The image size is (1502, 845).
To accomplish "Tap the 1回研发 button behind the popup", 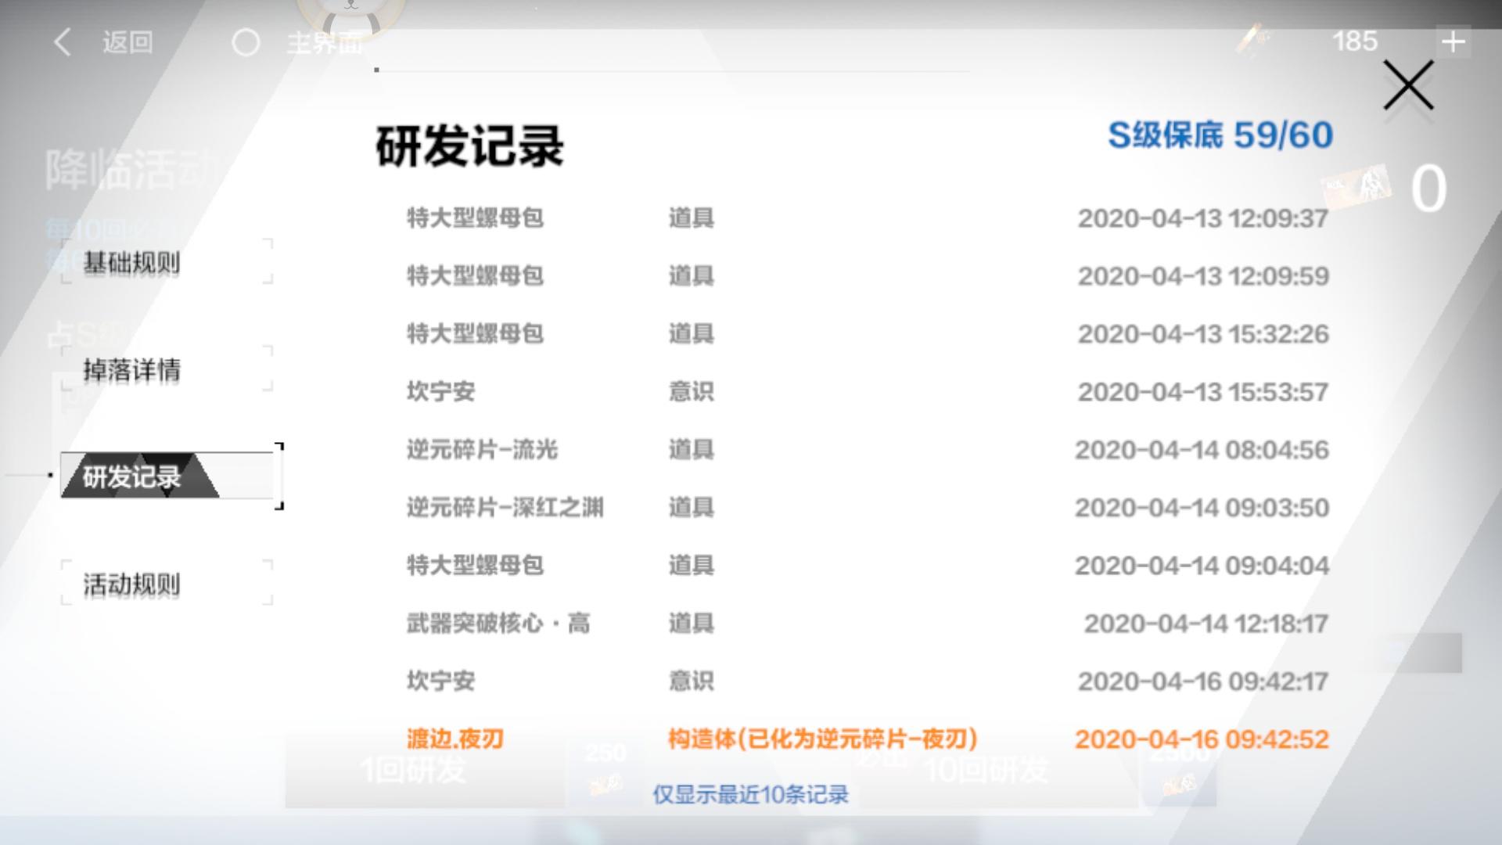I will coord(425,771).
